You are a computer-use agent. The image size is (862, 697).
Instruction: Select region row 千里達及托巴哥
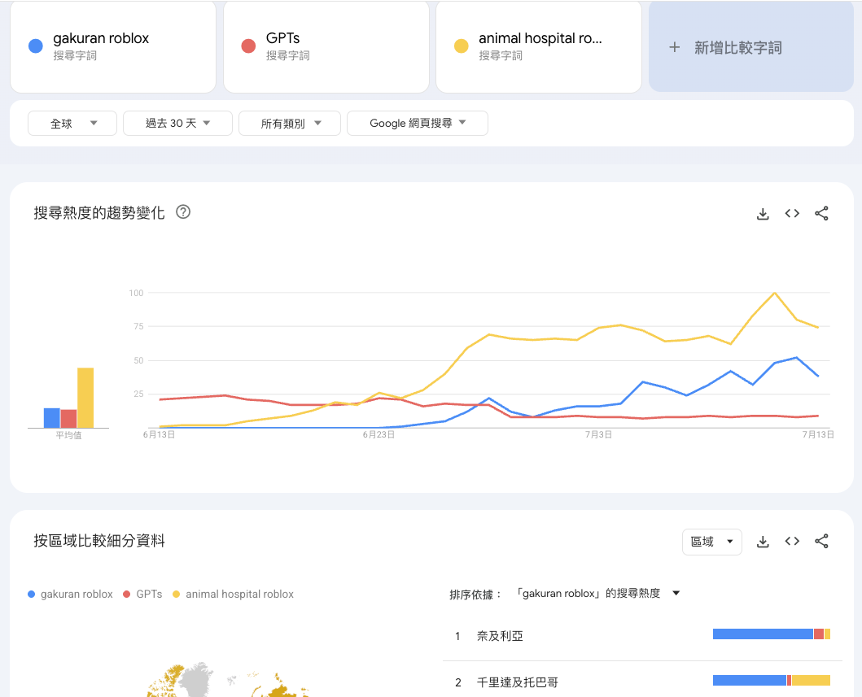tap(642, 682)
